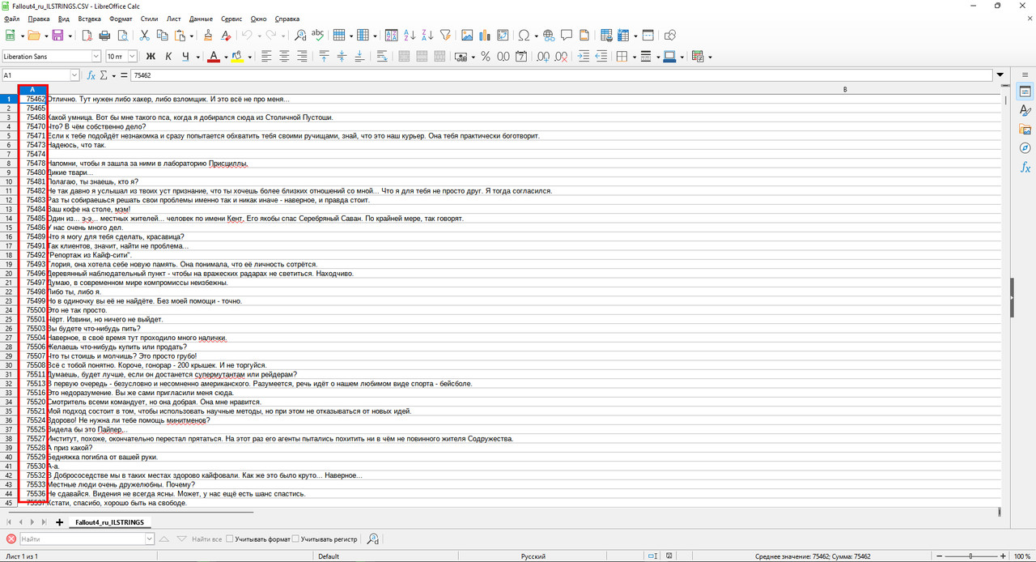Click the Copy icon

162,36
